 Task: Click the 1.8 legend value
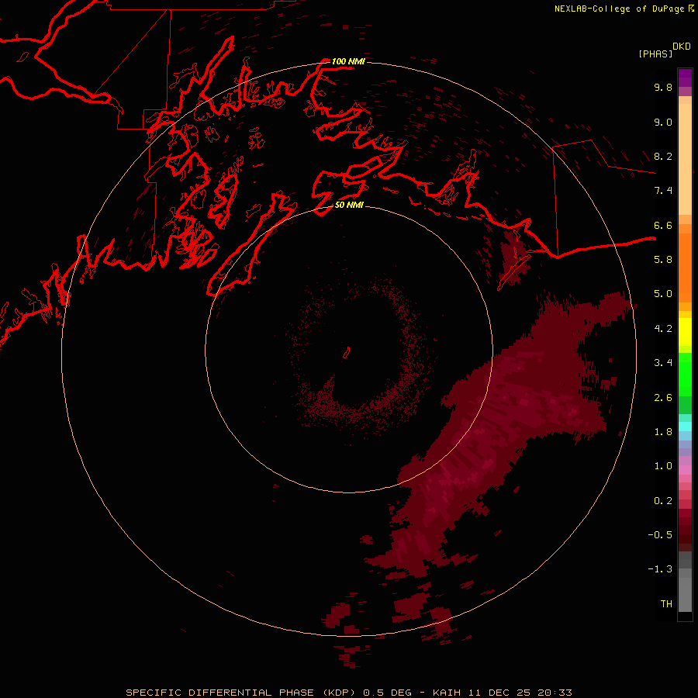click(x=663, y=432)
